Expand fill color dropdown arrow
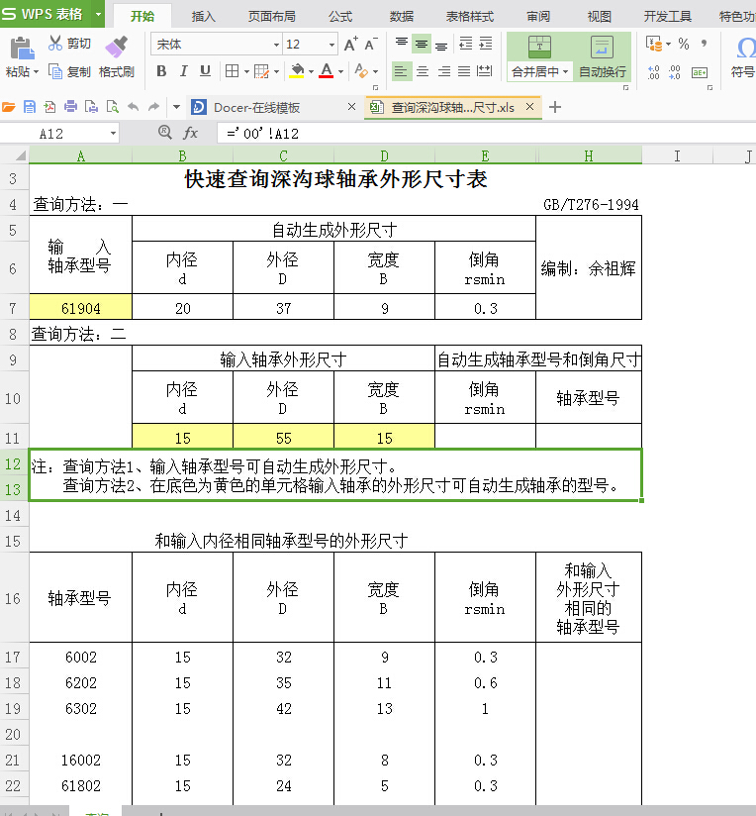Image resolution: width=756 pixels, height=816 pixels. [311, 72]
